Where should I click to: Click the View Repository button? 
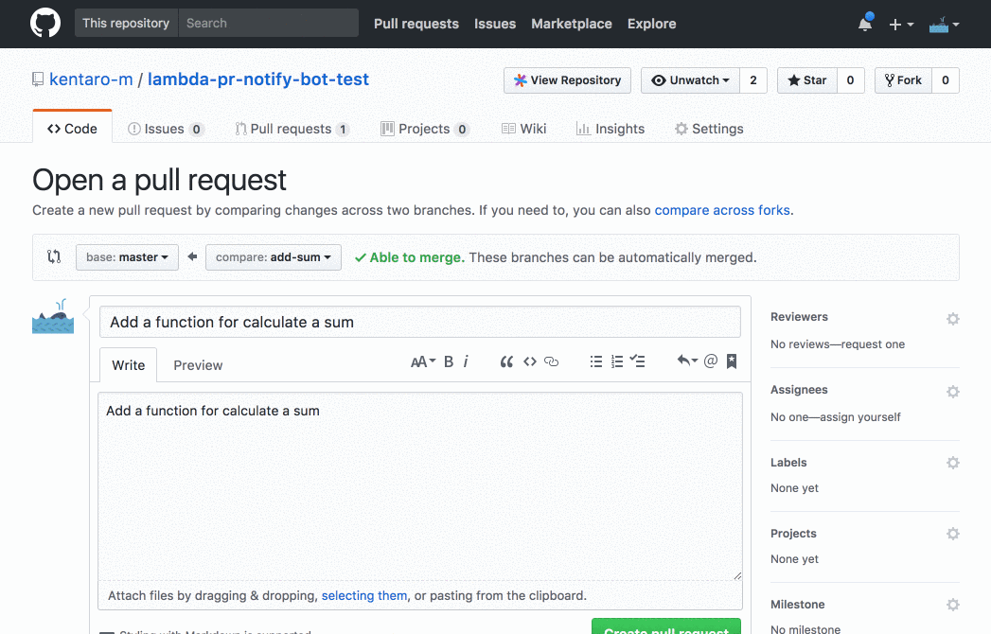(568, 80)
